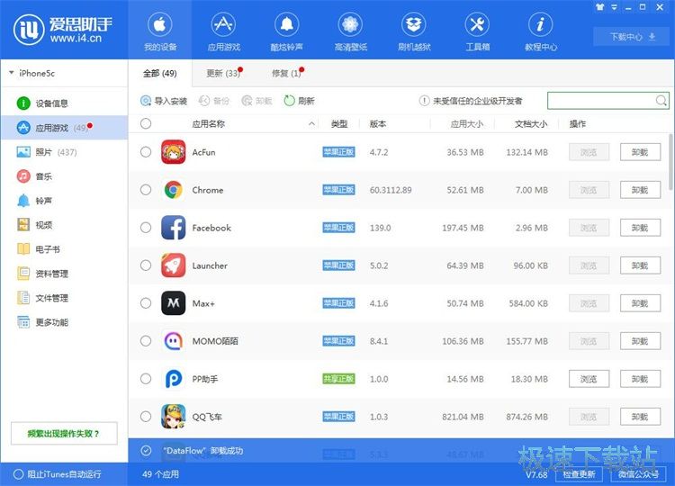Click the 刷新 refresh icon
This screenshot has height=486, width=675.
pos(289,101)
